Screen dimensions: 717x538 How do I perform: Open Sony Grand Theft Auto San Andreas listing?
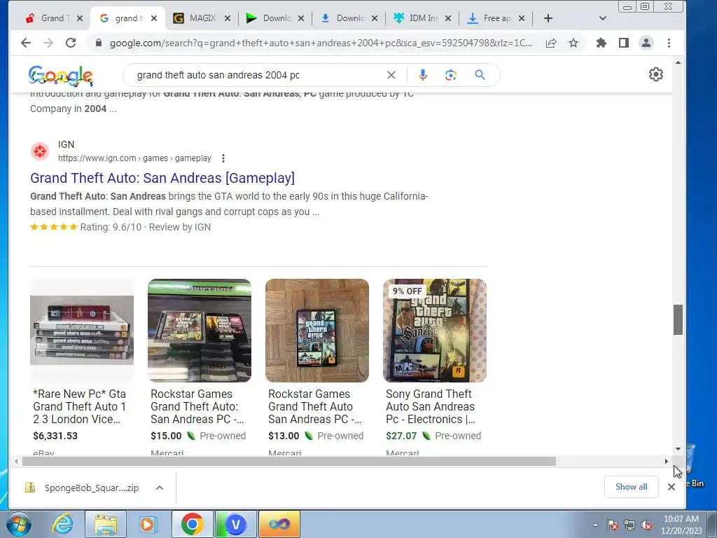[431, 407]
